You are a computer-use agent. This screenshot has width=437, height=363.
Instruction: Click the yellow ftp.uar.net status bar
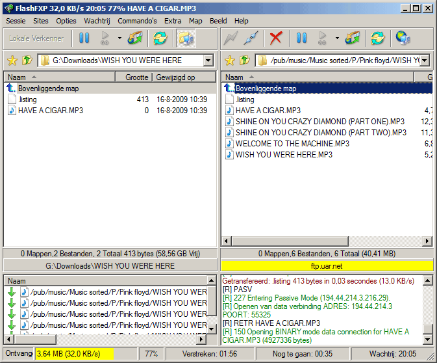[x=327, y=266]
